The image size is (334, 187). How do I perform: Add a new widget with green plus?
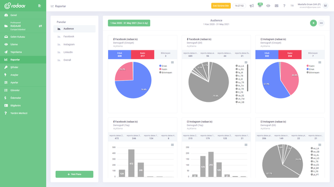313,23
